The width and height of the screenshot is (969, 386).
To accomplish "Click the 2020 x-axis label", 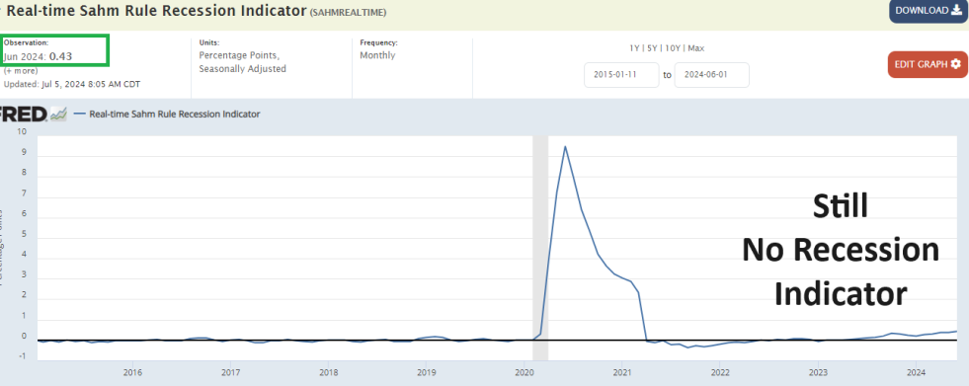I will click(x=525, y=372).
